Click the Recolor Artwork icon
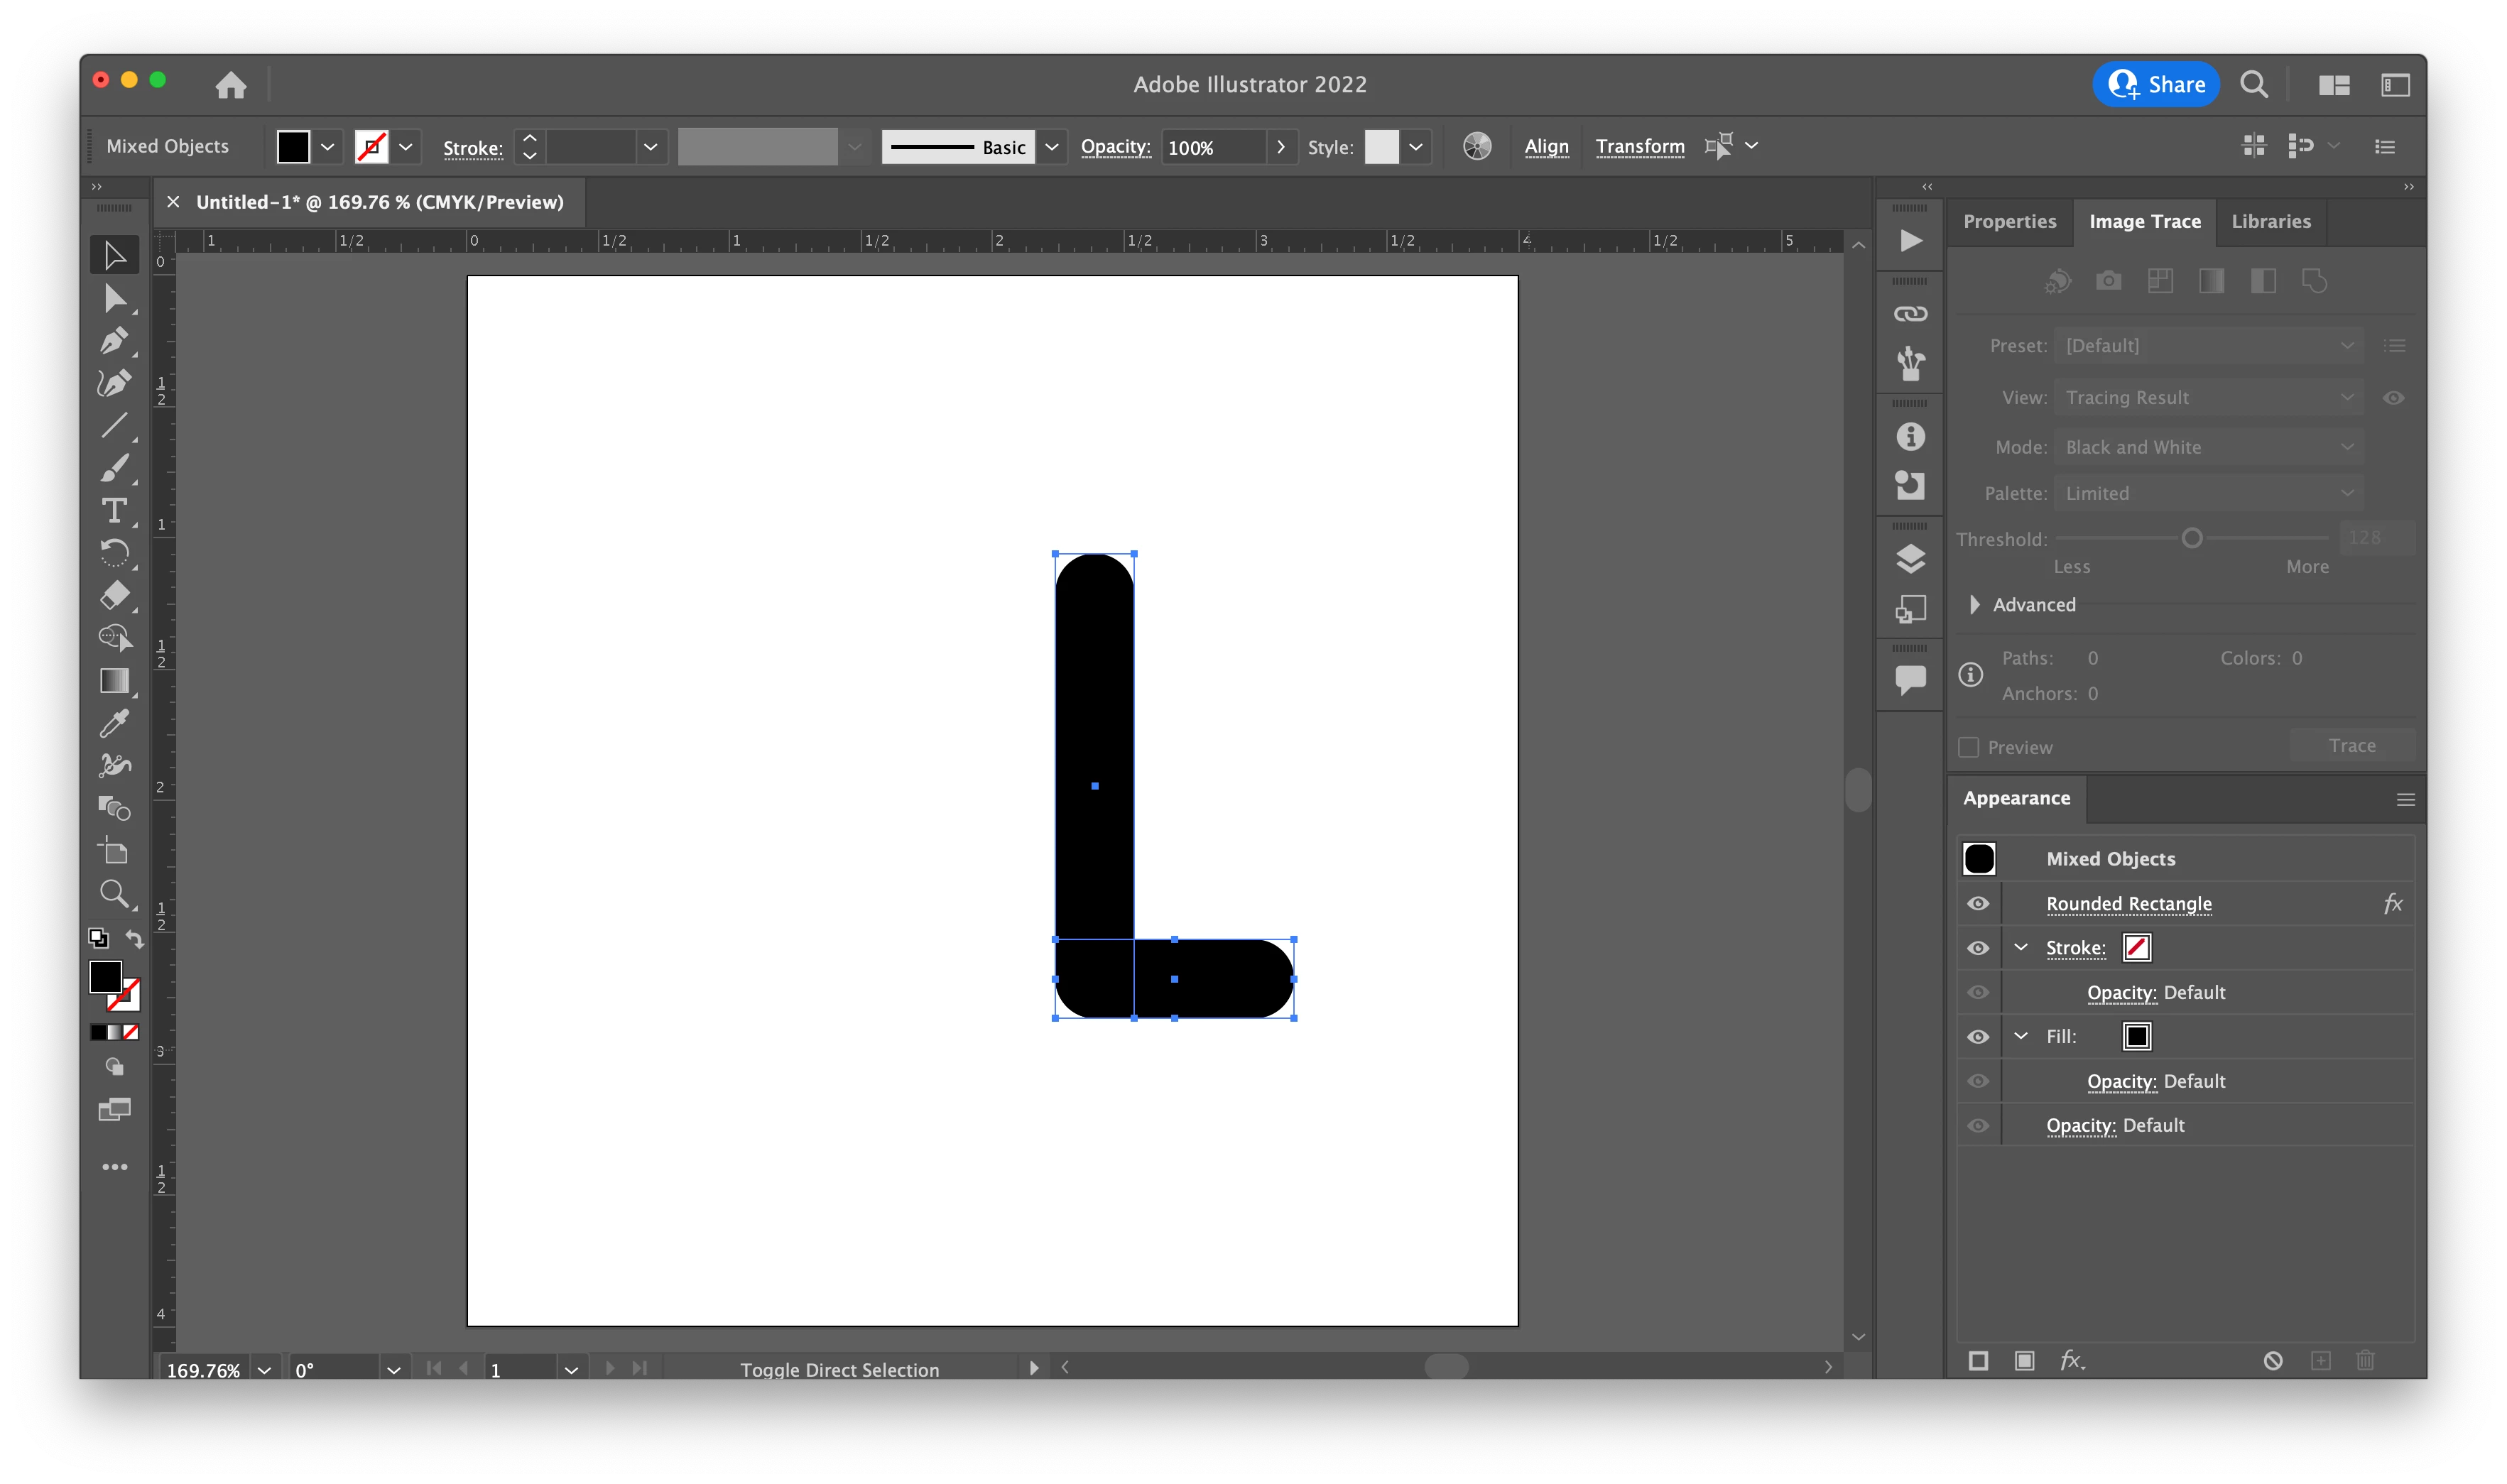The image size is (2507, 1484). (1476, 147)
